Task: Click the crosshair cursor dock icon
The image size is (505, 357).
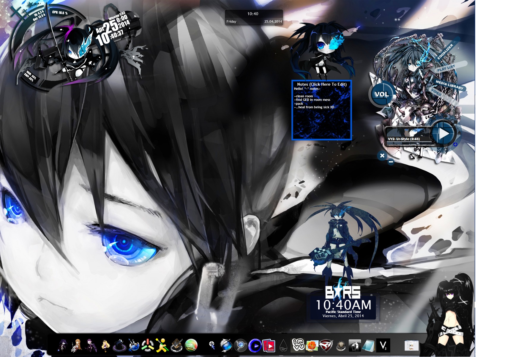Action: (212, 345)
